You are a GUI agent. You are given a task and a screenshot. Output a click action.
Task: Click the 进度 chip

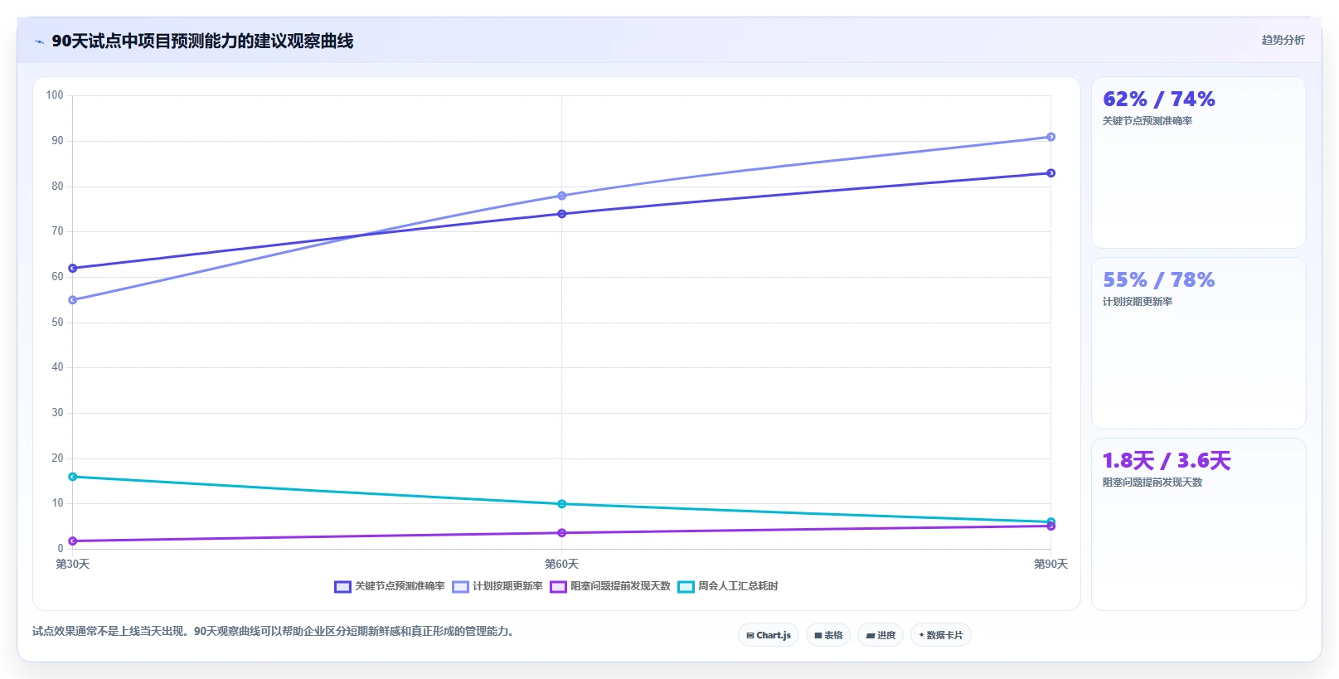tap(881, 635)
